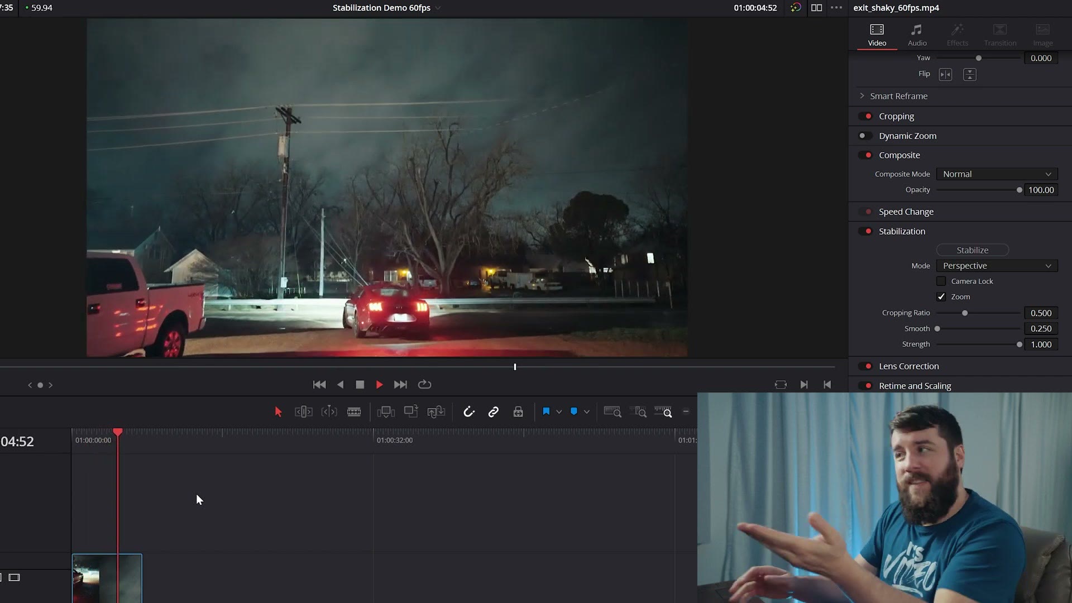The height and width of the screenshot is (603, 1072).
Task: Switch to the Video inspector tab
Action: pos(877,35)
